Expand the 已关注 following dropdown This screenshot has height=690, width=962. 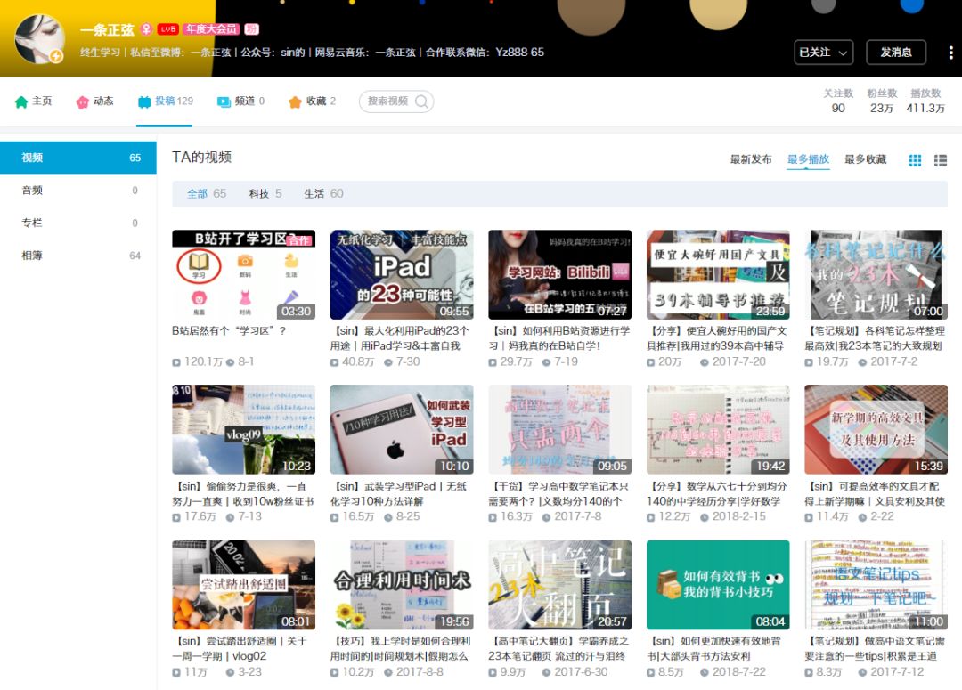(x=823, y=53)
